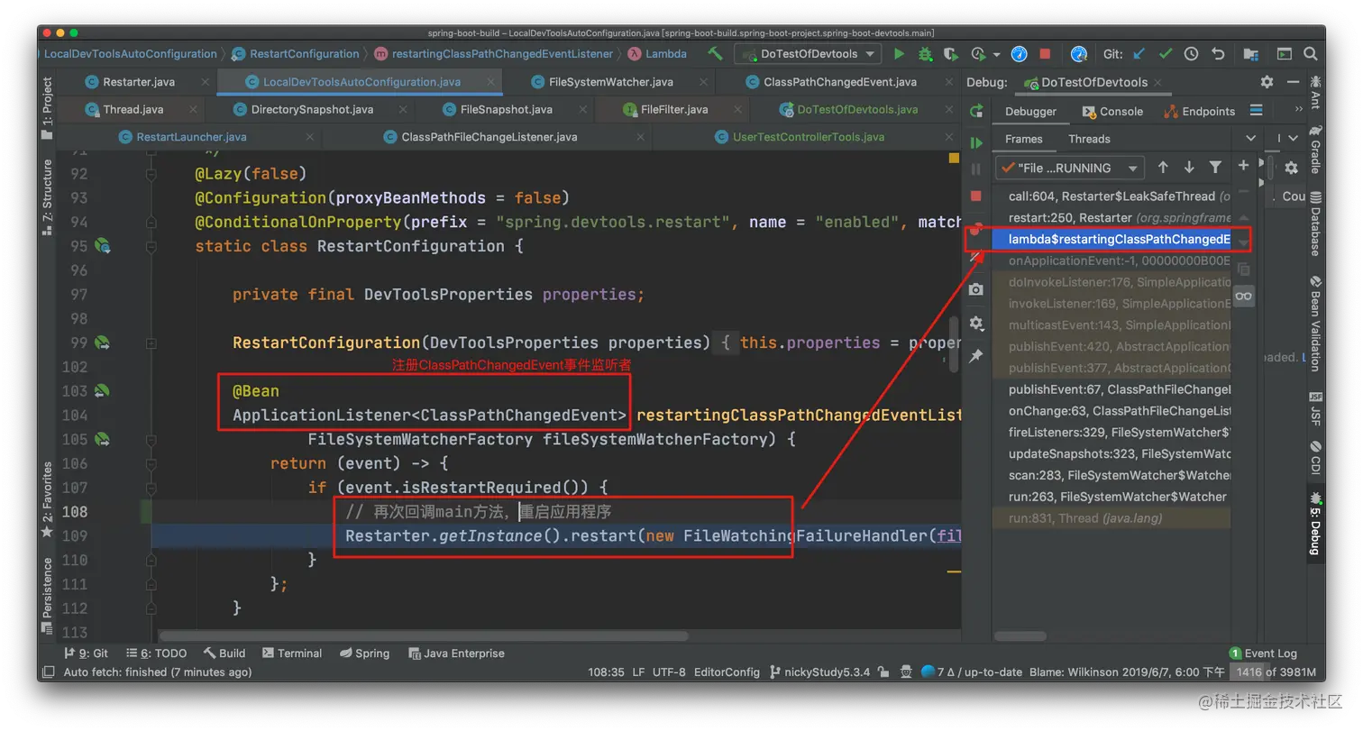Click next frame down arrow
1363x731 pixels.
pyautogui.click(x=1189, y=168)
